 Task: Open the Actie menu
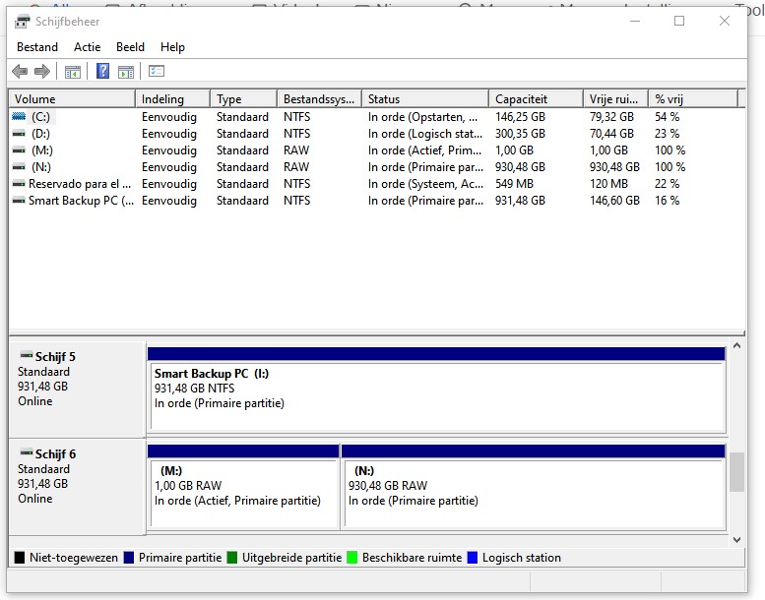pyautogui.click(x=87, y=47)
